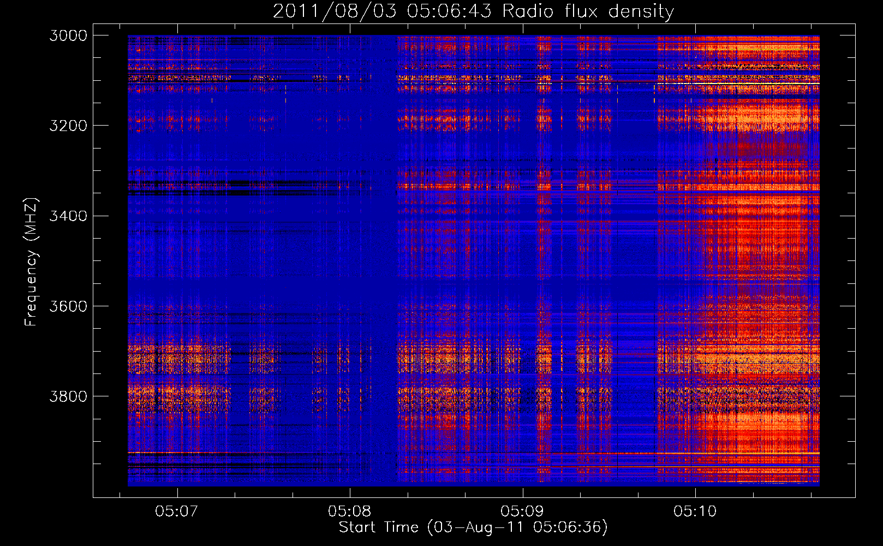The image size is (883, 546).
Task: Click the '05:09' time axis label
Action: pyautogui.click(x=522, y=511)
